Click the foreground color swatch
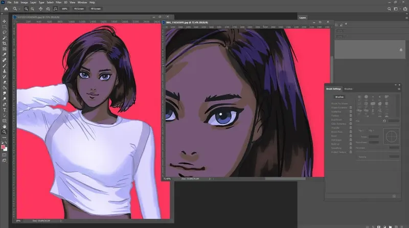Screen dimensions: 409x228 (3, 147)
